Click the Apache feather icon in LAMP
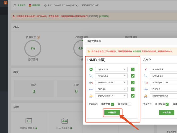 point(146,69)
